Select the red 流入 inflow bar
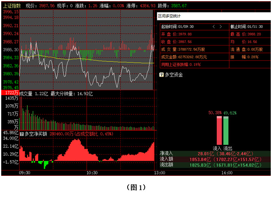 pyautogui.click(x=219, y=131)
